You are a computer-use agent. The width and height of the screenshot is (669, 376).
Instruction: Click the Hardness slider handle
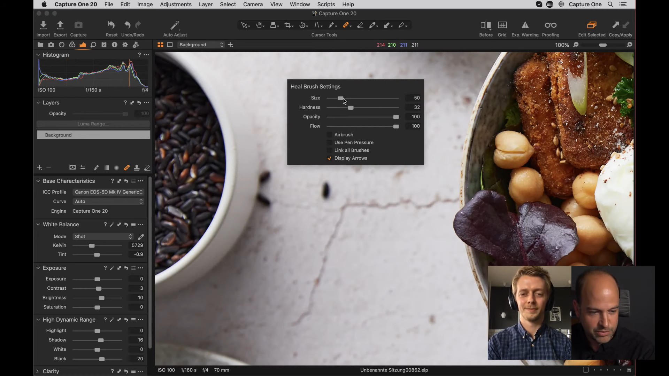351,108
